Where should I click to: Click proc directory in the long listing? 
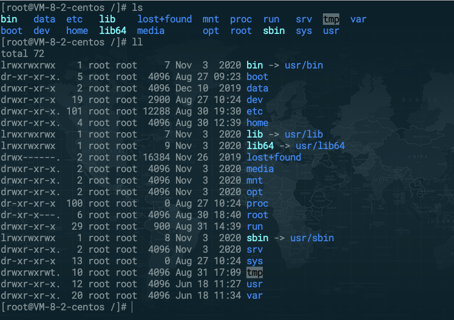click(257, 203)
